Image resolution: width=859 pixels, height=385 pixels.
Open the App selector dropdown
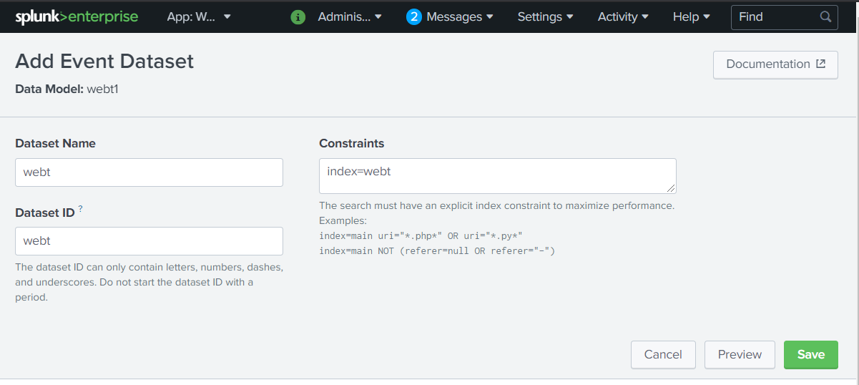199,17
